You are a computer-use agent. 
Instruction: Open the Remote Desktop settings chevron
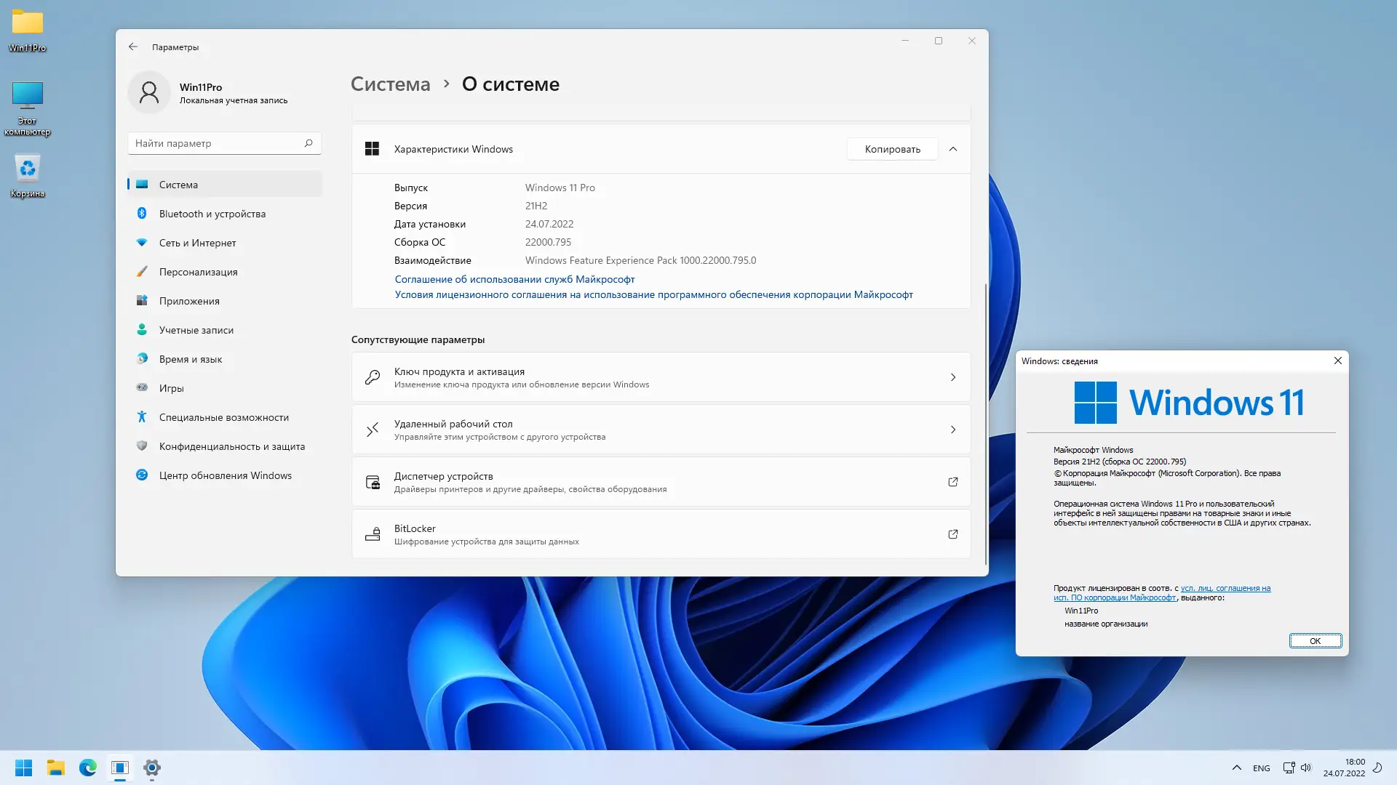coord(952,430)
